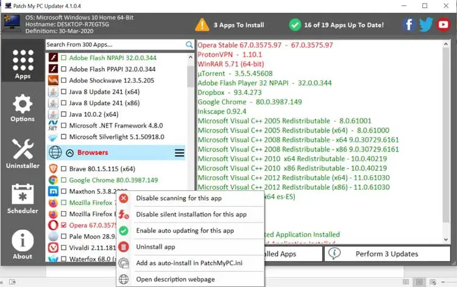Click the Opera red O icon
This screenshot has height=287, width=457.
[53, 225]
